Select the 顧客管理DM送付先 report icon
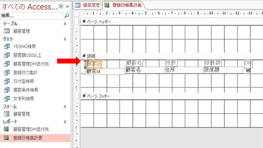The image size is (263, 148). (x=6, y=129)
